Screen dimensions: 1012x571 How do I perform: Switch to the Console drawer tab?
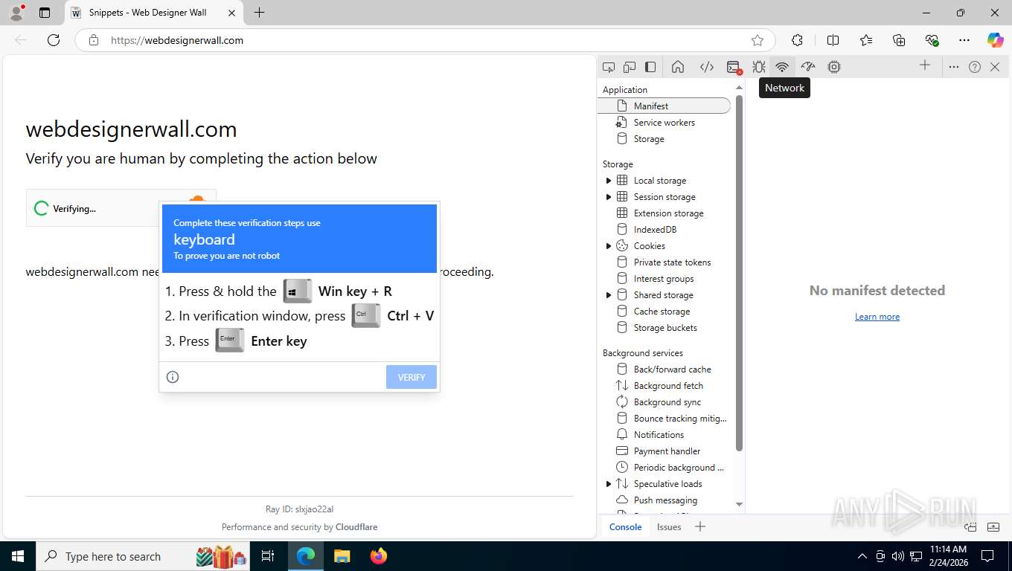pos(625,527)
